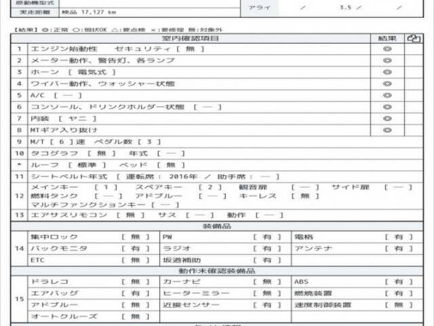Toggle the ETC [無] value
This screenshot has width=434, height=326.
131,260
